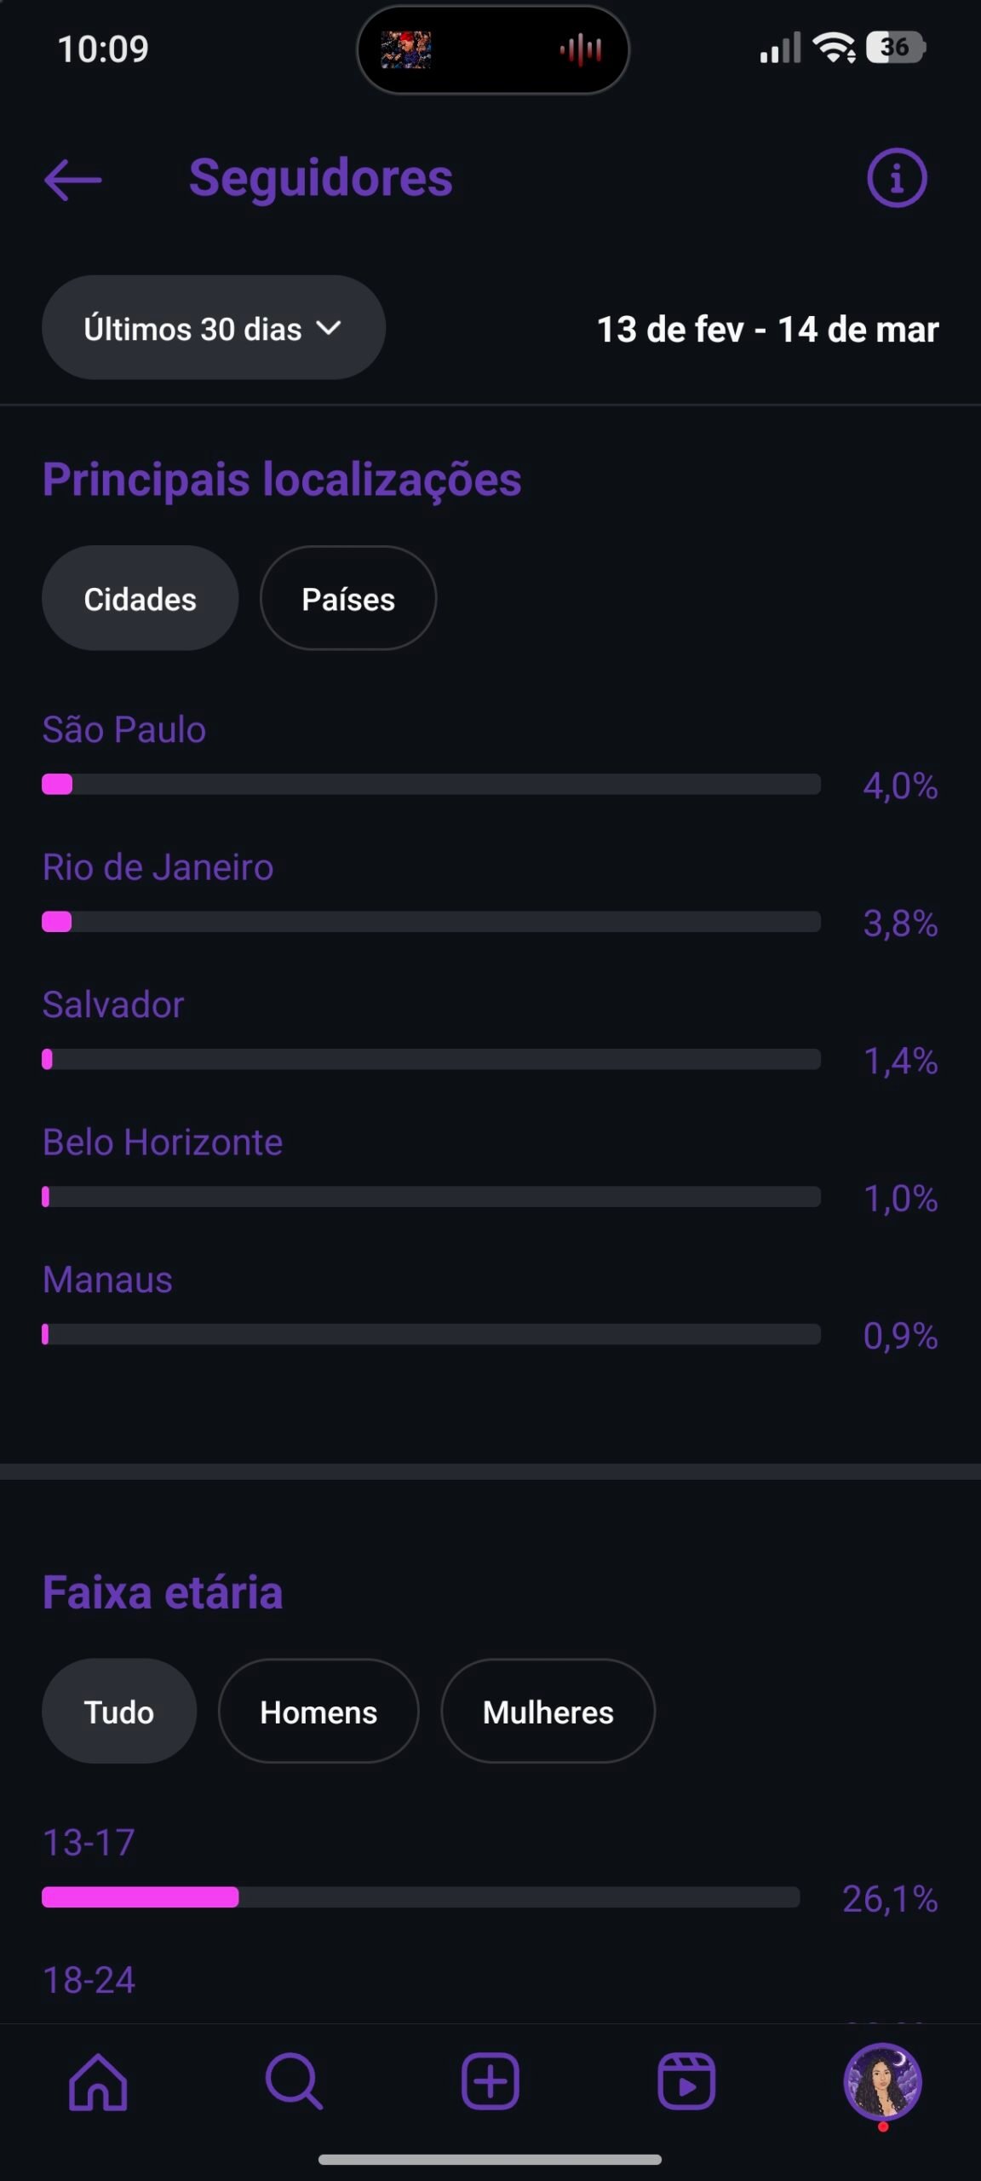Tap the audio waveform indicator in Dynamic Island
The width and height of the screenshot is (981, 2181).
[x=581, y=50]
